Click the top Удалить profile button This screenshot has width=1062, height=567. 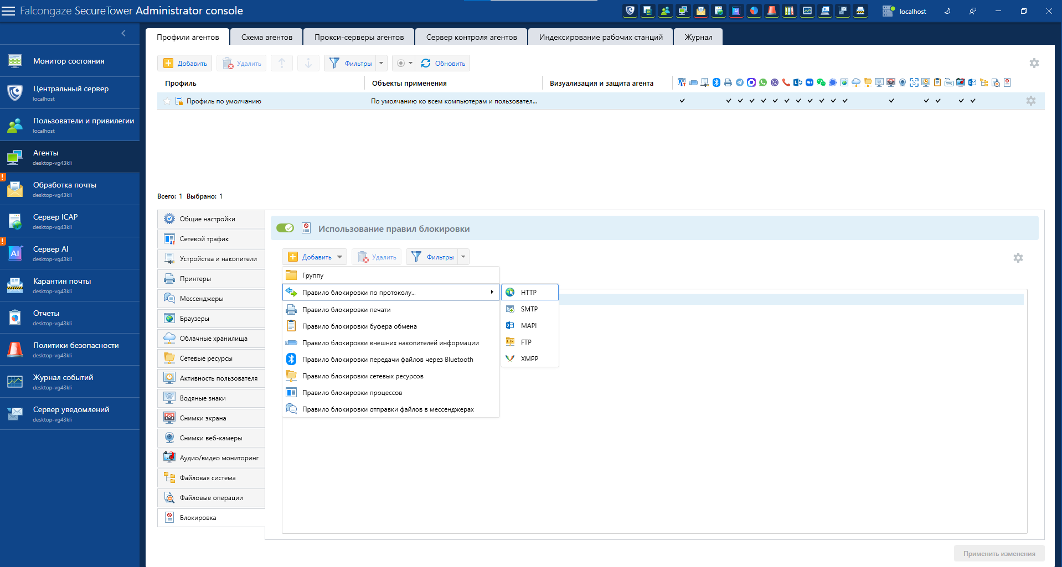pos(241,63)
